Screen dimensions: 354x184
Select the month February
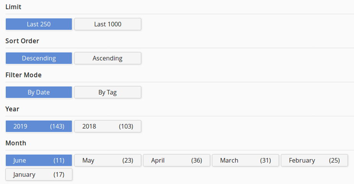tap(314, 160)
